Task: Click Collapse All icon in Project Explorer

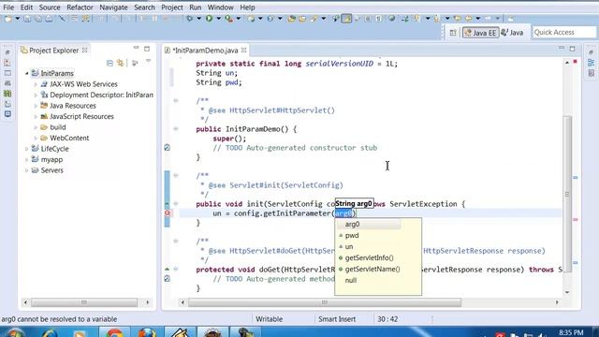Action: pos(110,63)
